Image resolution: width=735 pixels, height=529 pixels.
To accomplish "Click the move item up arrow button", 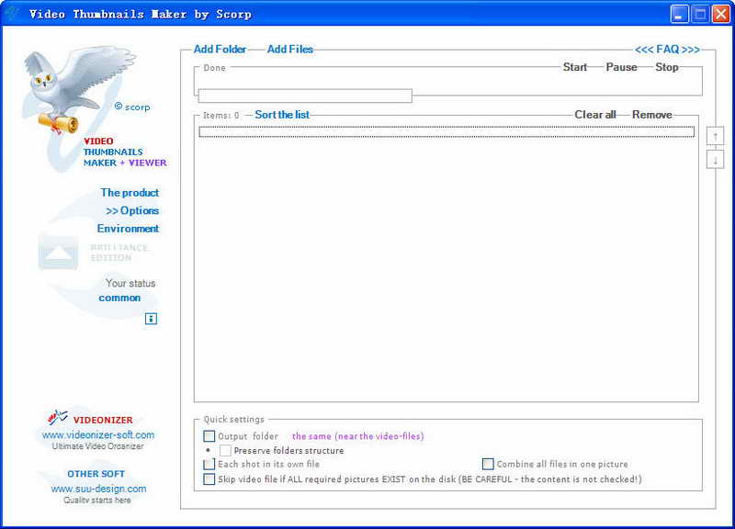I will [x=715, y=136].
